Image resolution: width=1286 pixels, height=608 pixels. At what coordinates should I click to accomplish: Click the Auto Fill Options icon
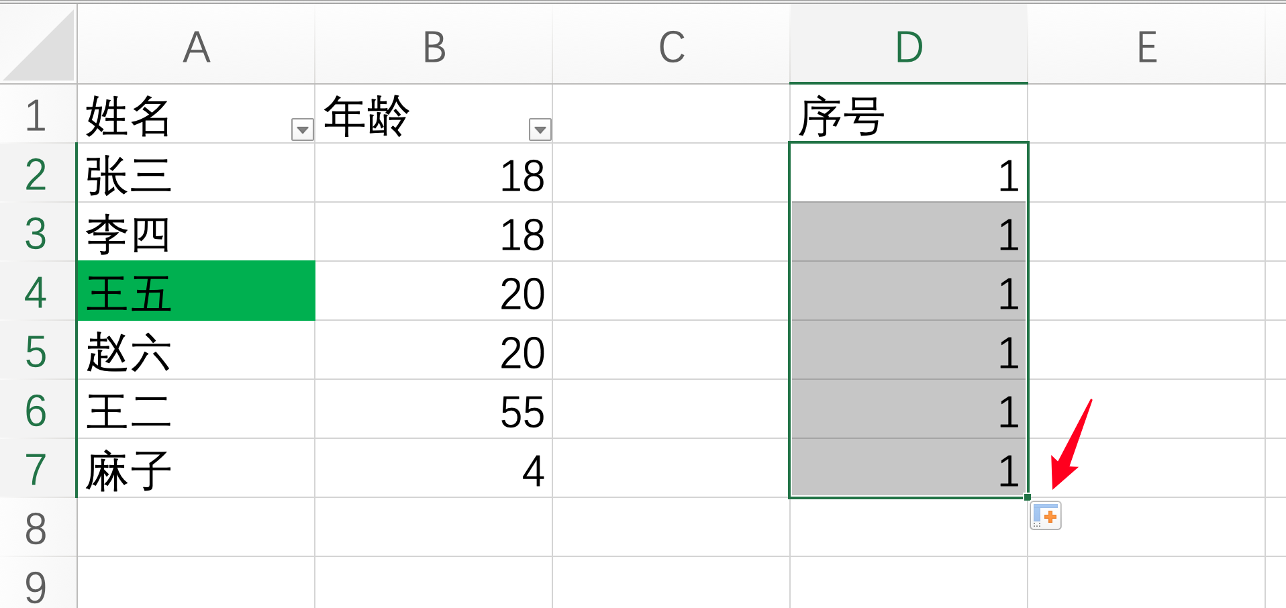1046,516
